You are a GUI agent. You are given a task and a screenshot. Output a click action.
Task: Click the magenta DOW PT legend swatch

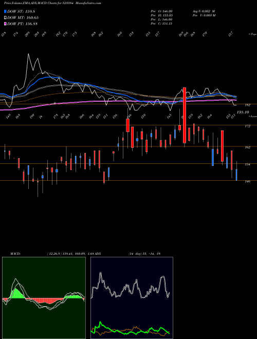click(x=6, y=24)
